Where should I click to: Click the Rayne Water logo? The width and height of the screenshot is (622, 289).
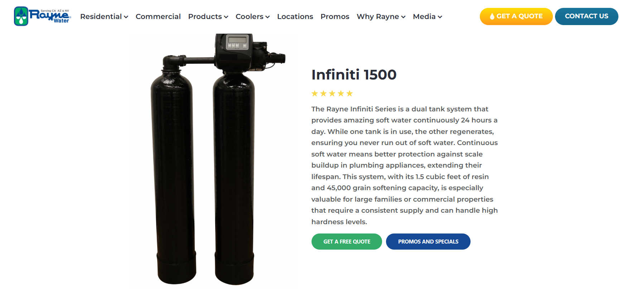[x=42, y=16]
